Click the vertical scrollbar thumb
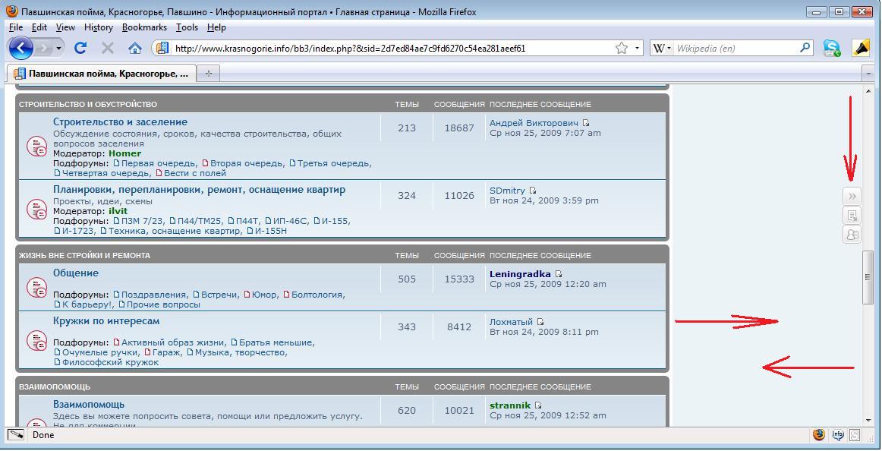Viewport: 882px width, 451px height. (868, 278)
